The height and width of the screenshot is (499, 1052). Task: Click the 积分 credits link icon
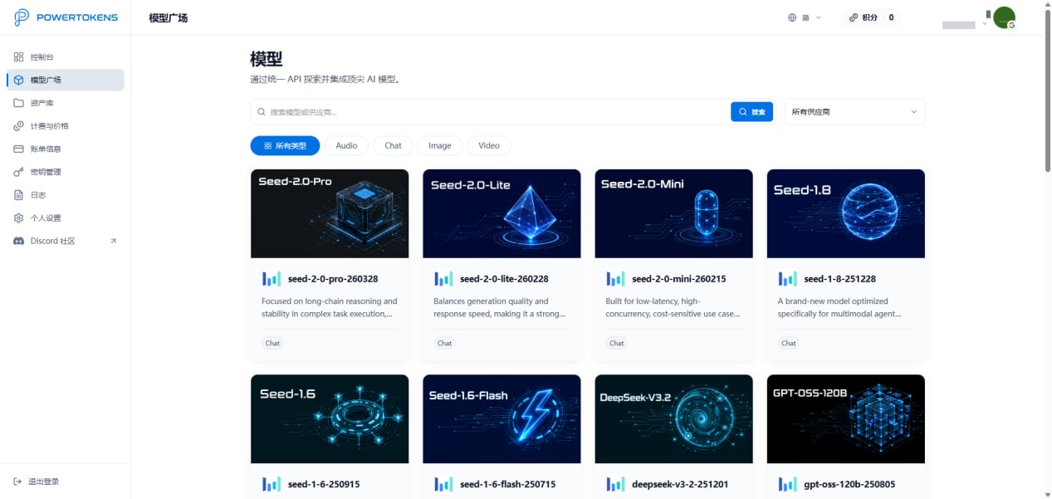[x=854, y=17]
